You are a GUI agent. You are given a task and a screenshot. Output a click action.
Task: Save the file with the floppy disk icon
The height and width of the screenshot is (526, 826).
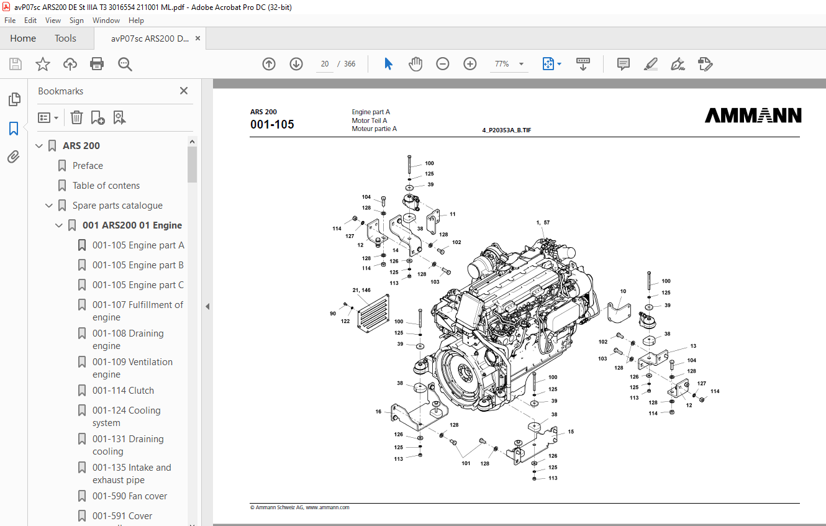[x=16, y=64]
